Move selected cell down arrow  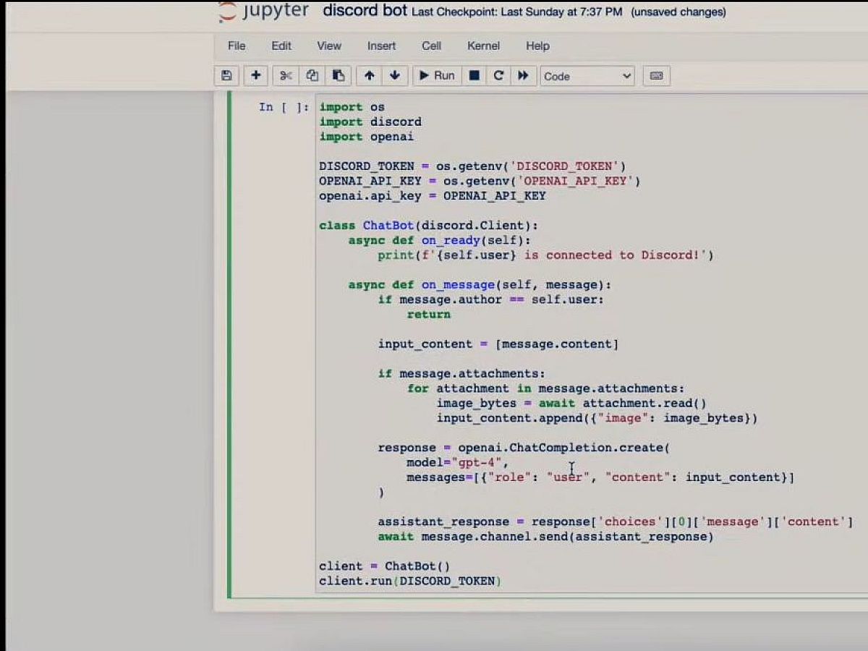(x=394, y=76)
